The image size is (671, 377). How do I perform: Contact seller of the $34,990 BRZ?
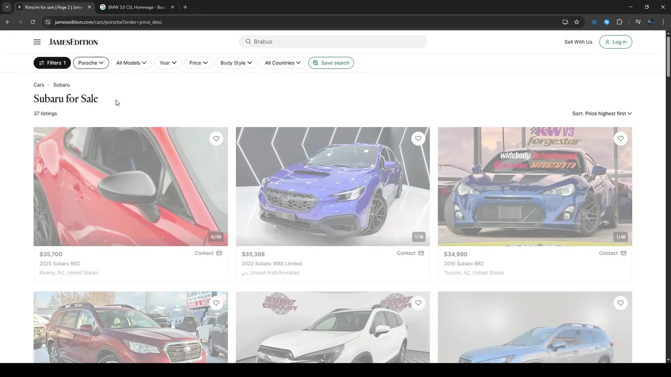coord(612,253)
